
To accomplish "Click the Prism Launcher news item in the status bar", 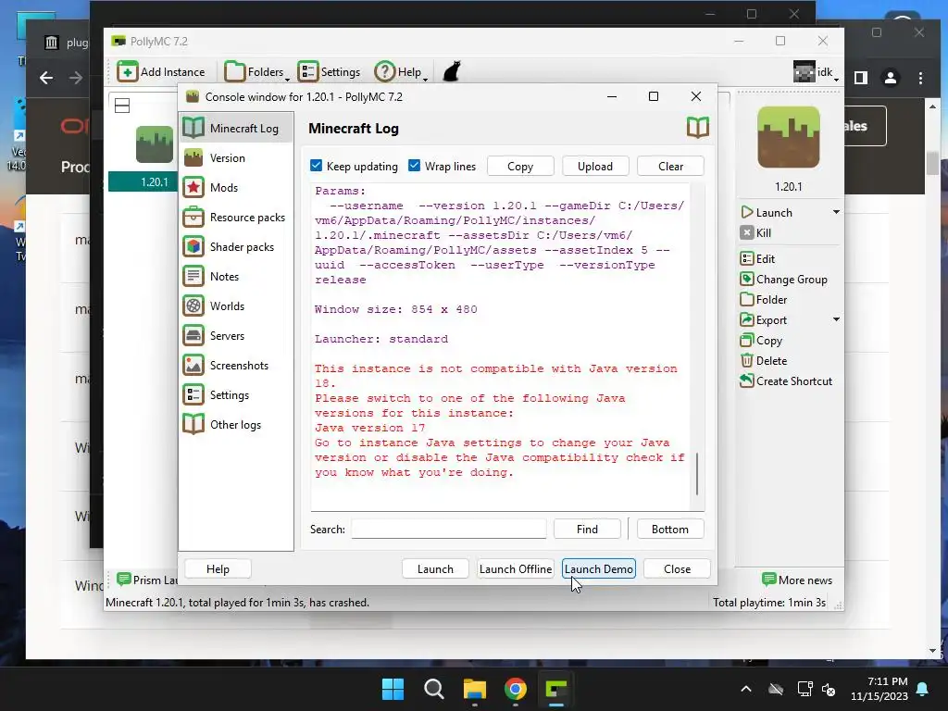I will click(x=147, y=580).
